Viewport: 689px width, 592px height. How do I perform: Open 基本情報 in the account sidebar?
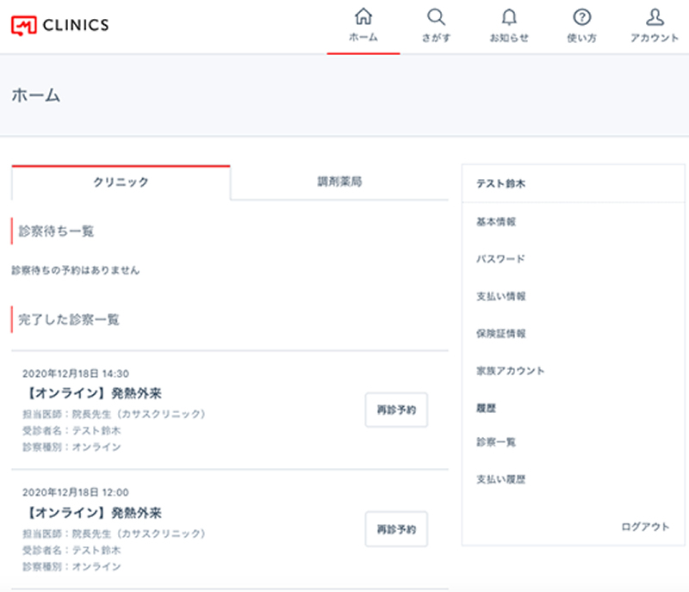[x=496, y=222]
